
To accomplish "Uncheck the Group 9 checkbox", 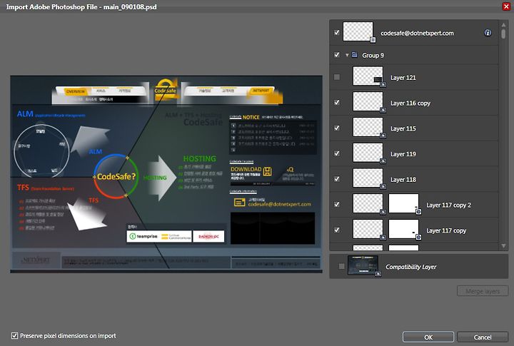I will (337, 55).
